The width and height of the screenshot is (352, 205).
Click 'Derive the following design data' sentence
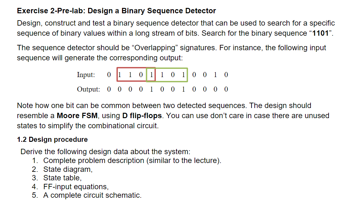[105, 152]
